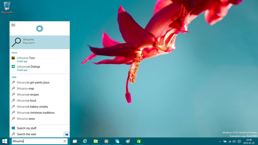The width and height of the screenshot is (258, 145).
Task: Open the Cortana hamburger menu
Action: coord(13,25)
